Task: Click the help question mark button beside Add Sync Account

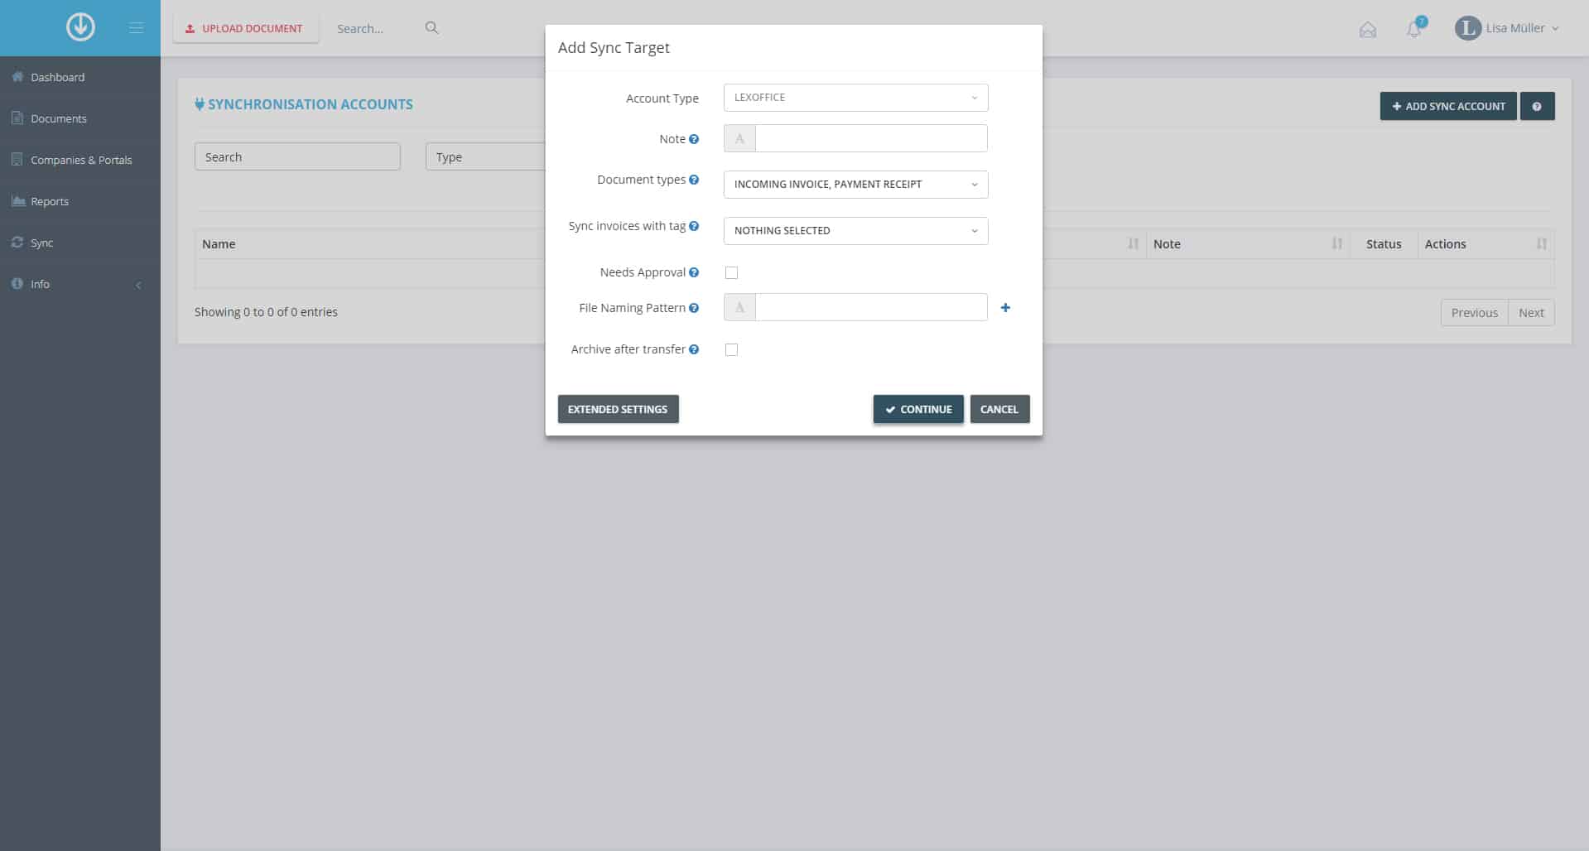Action: (1537, 106)
